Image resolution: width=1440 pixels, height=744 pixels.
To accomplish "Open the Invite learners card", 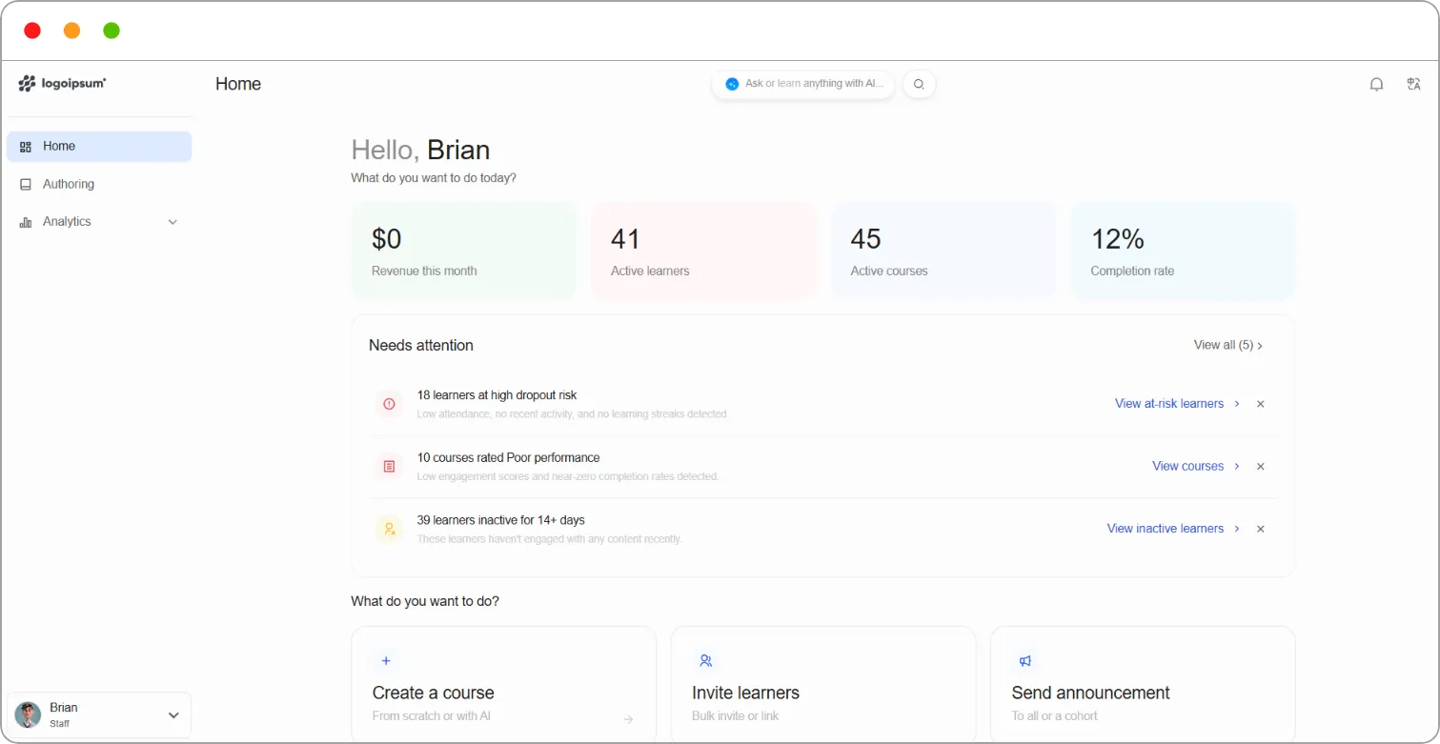I will 823,684.
